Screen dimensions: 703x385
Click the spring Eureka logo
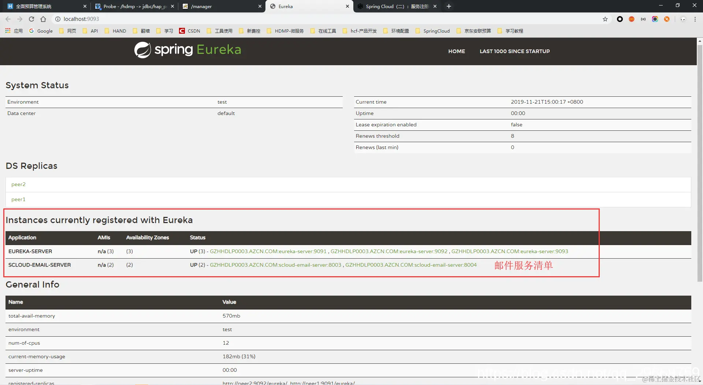[x=187, y=50]
